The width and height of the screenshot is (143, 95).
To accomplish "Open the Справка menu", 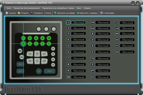I will (87, 8).
